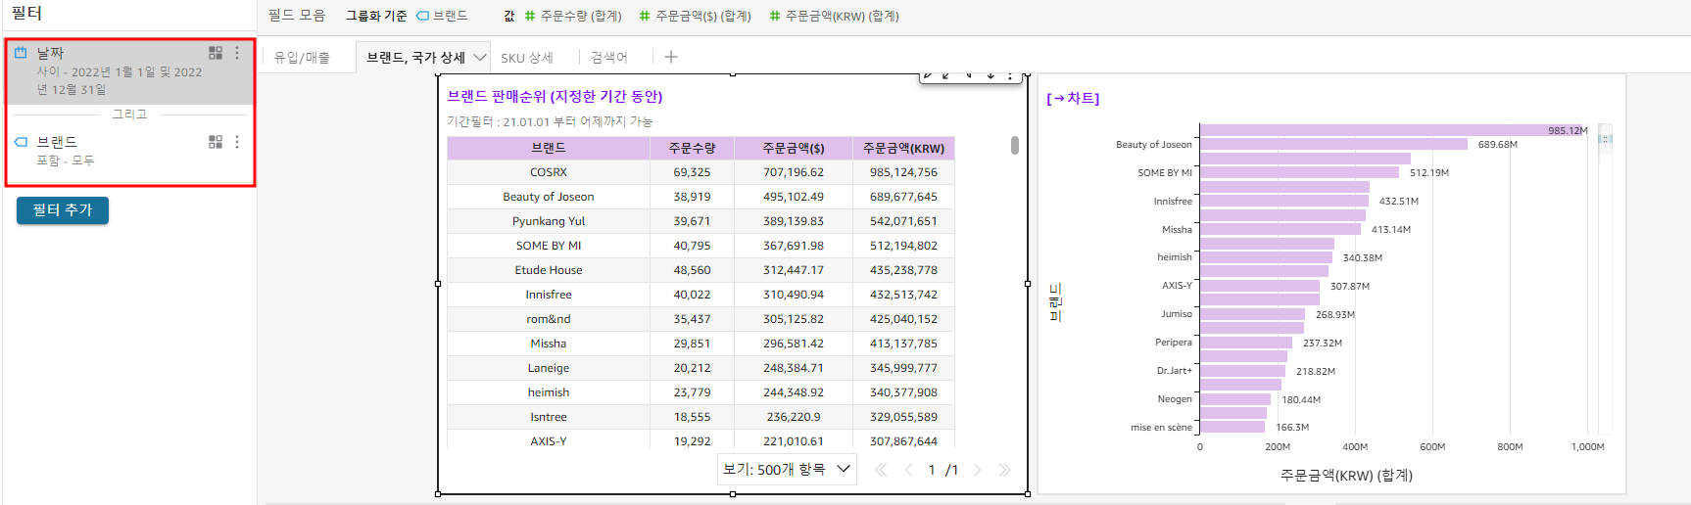Go to last page of table
Screen dimensions: 1691x505
pos(1004,470)
